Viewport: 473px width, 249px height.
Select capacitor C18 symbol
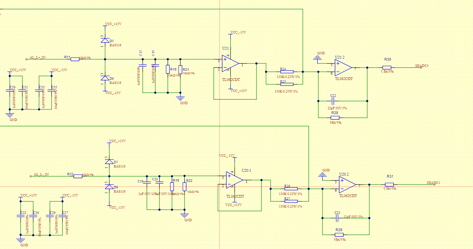pos(147,182)
